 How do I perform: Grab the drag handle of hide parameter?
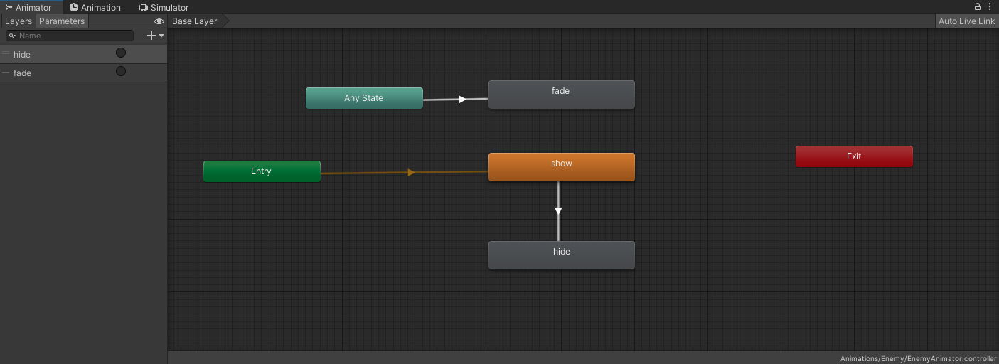[6, 54]
